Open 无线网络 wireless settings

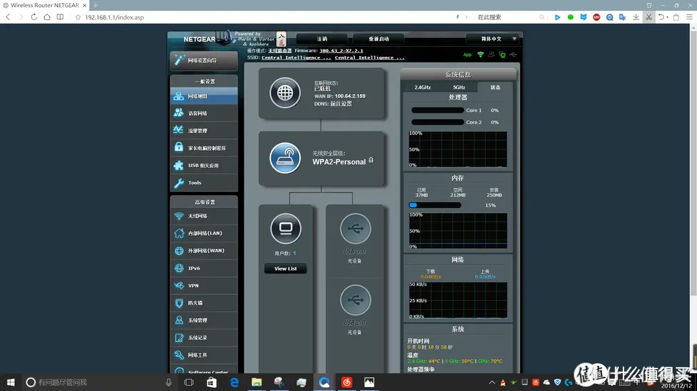203,216
